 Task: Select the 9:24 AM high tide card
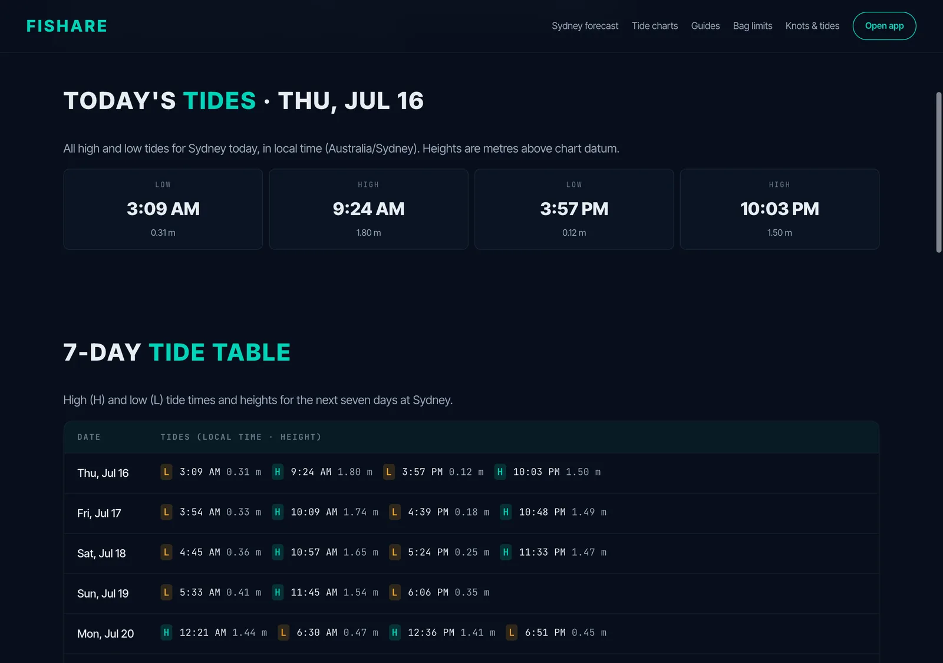point(368,209)
